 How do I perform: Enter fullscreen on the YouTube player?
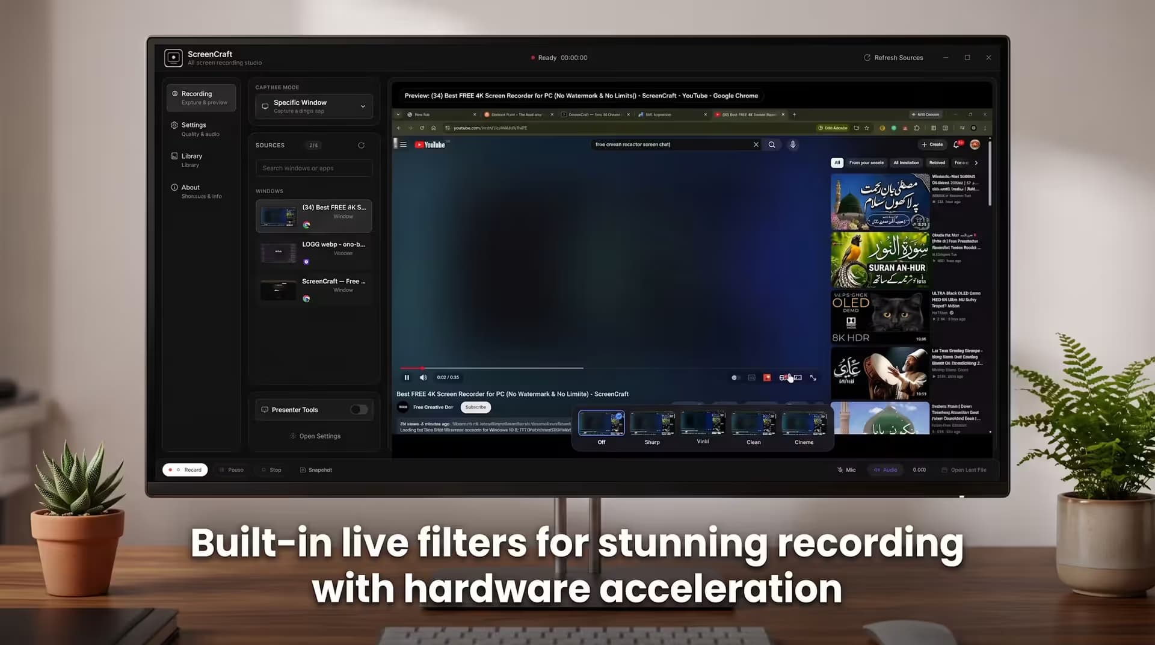813,377
